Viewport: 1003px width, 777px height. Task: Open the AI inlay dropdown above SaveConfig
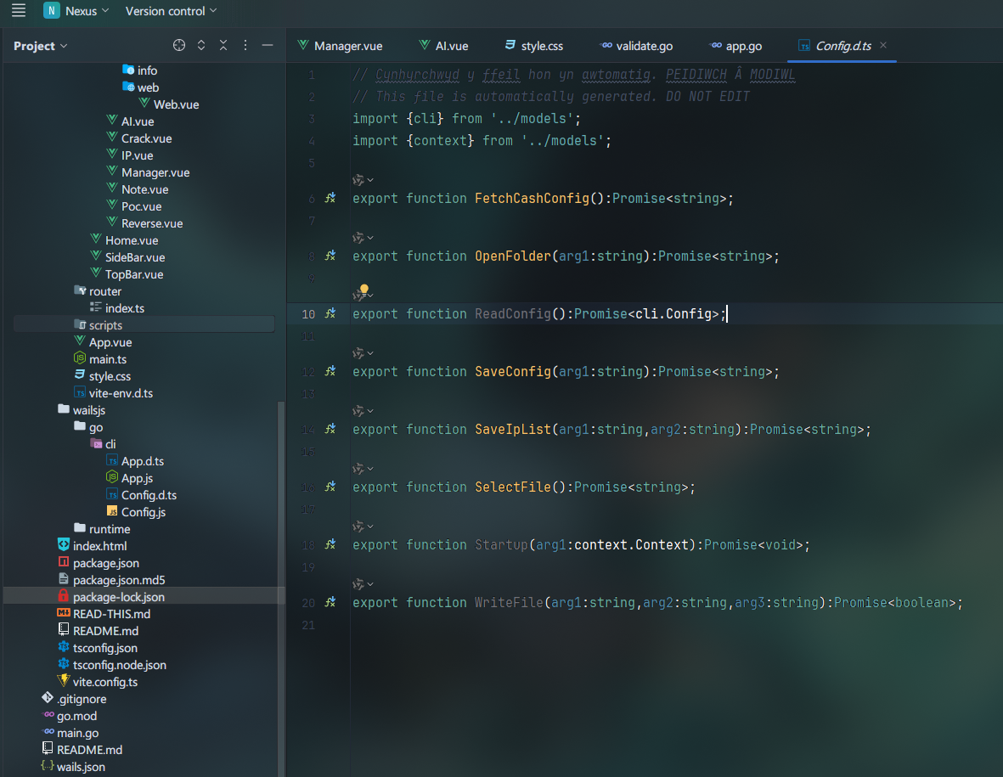[x=363, y=353]
